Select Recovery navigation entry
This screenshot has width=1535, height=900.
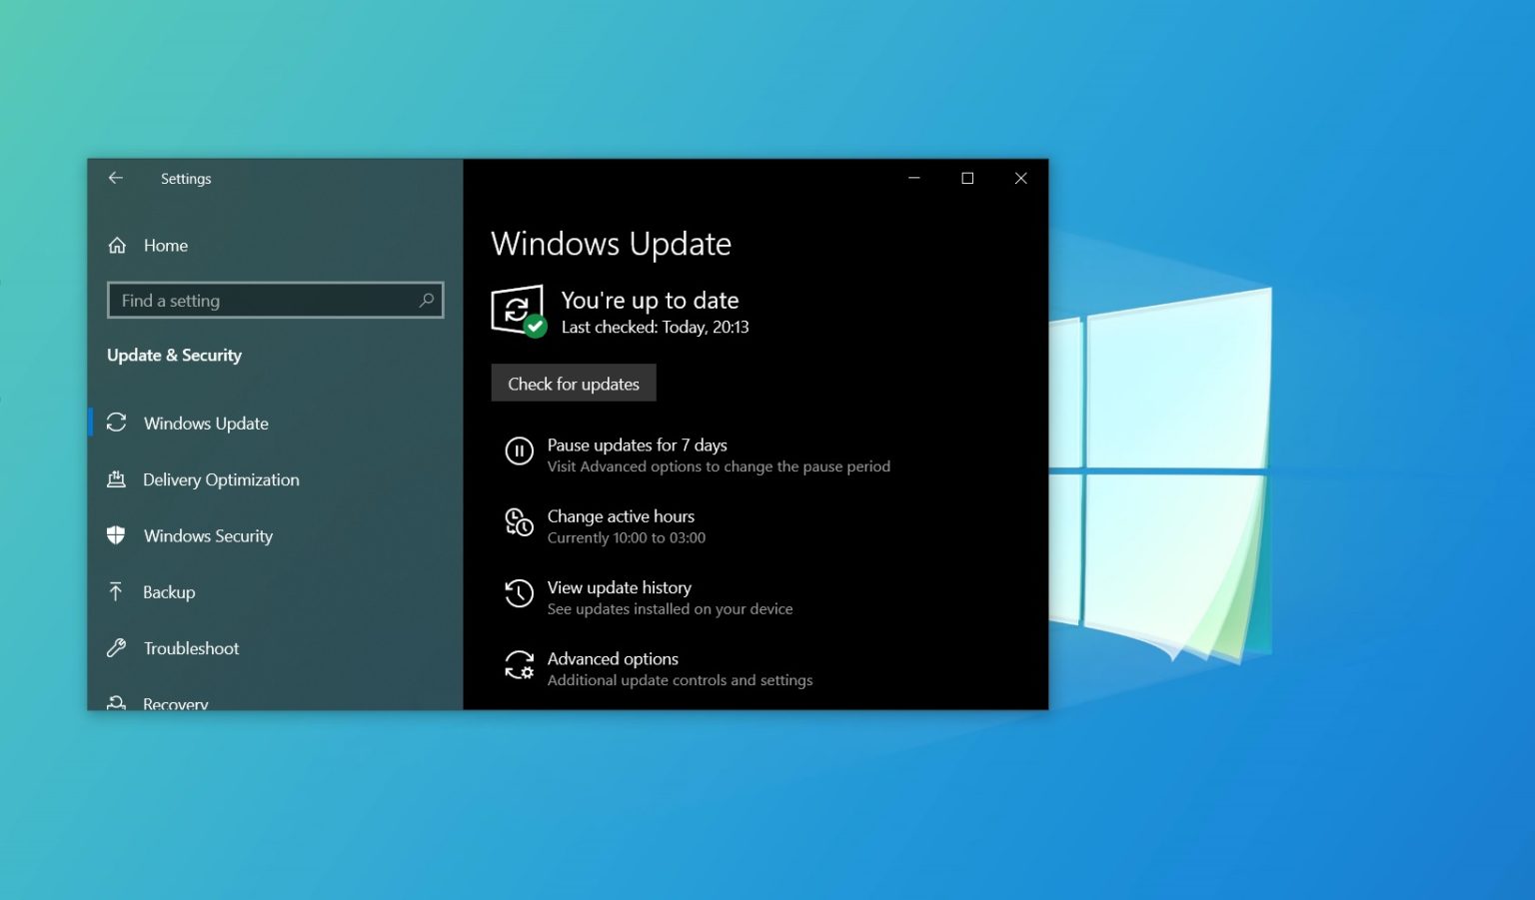[176, 703]
